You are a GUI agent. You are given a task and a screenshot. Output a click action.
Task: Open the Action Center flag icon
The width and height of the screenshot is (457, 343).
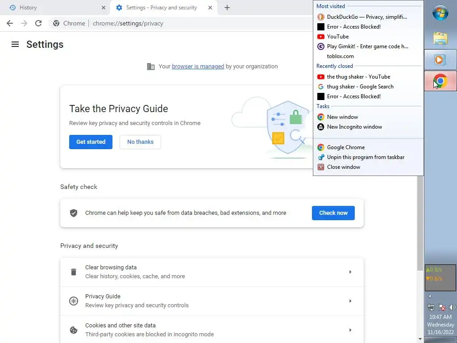(441, 307)
